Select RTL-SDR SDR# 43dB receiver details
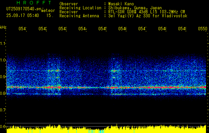Image resolution: width=209 pixels, height=133 pixels. [147, 12]
